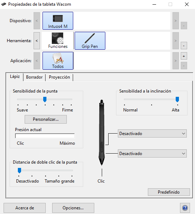Viewport: 195px width, 214px height.
Task: Open the upper pen button Desactivado dropdown
Action: pyautogui.click(x=152, y=134)
